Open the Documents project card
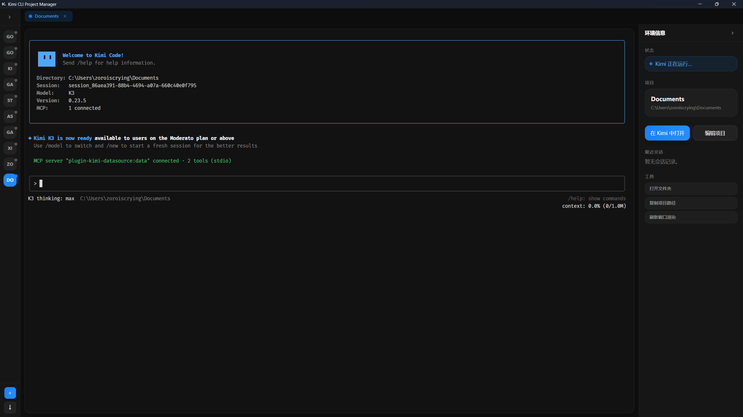 [x=691, y=103]
